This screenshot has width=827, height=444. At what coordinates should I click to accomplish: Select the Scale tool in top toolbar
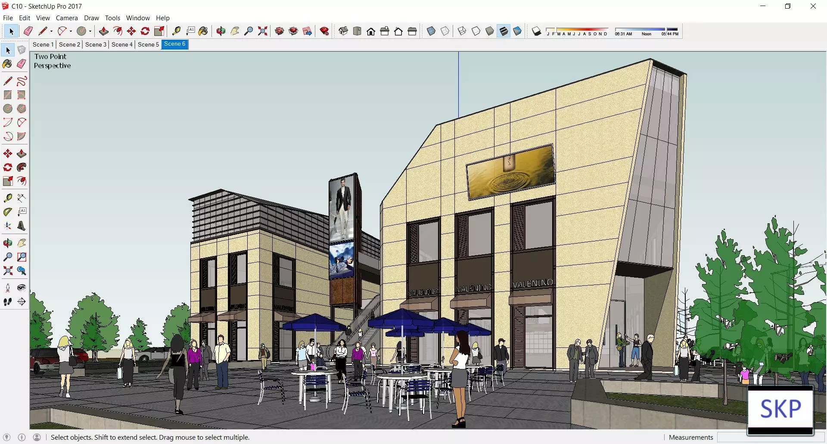(159, 31)
